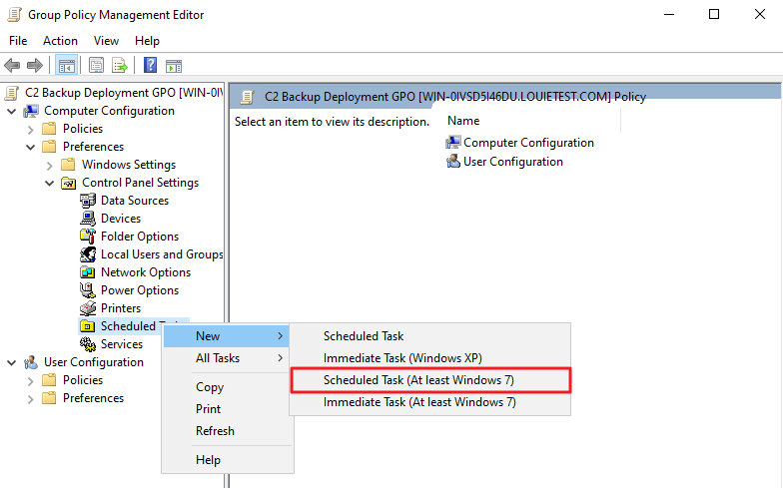Click the Computer Configuration icon in the tree
Screen dimensions: 783x488
31,111
